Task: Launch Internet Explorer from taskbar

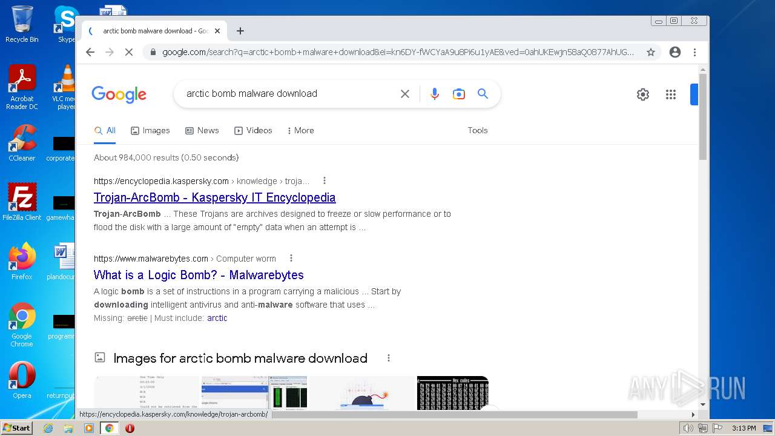Action: click(x=48, y=428)
